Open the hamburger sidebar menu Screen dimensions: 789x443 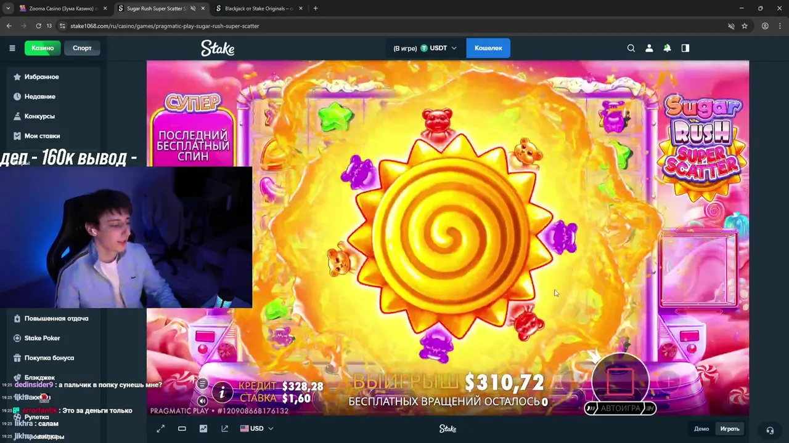(x=12, y=48)
